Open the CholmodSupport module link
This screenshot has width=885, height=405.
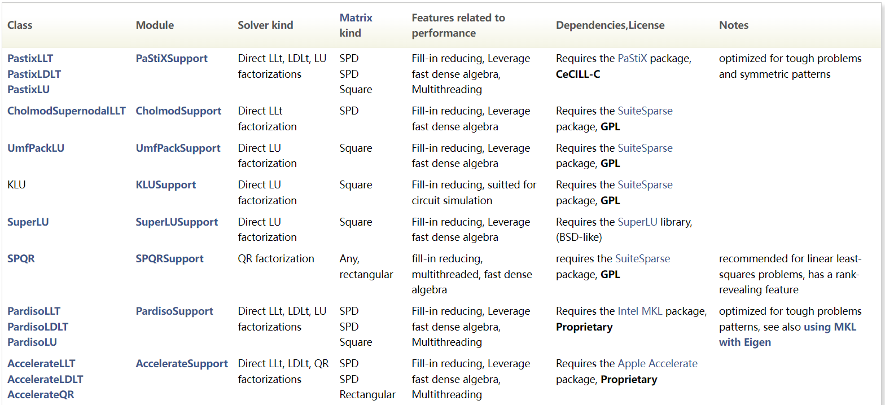coord(178,111)
